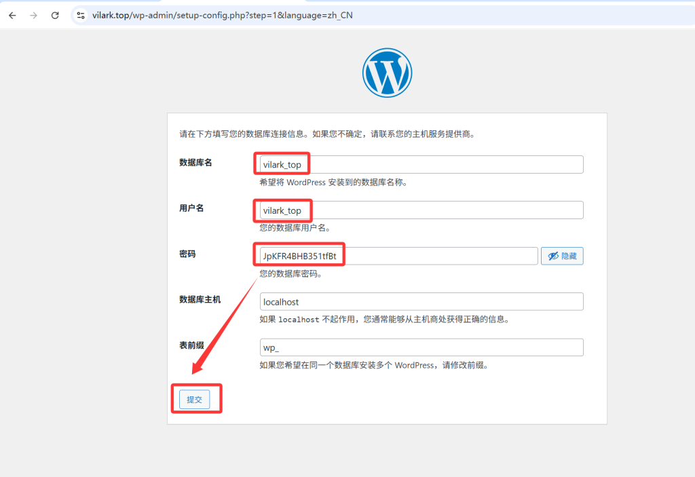Screen dimensions: 695x477
Task: Focus the 用户名 username field
Action: point(421,210)
